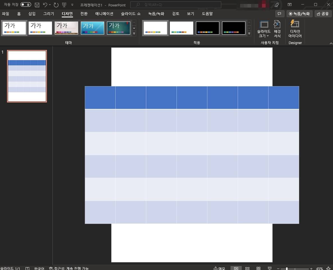This screenshot has width=333, height=270.
Task: Click the 45% zoom level
Action: coord(320,269)
